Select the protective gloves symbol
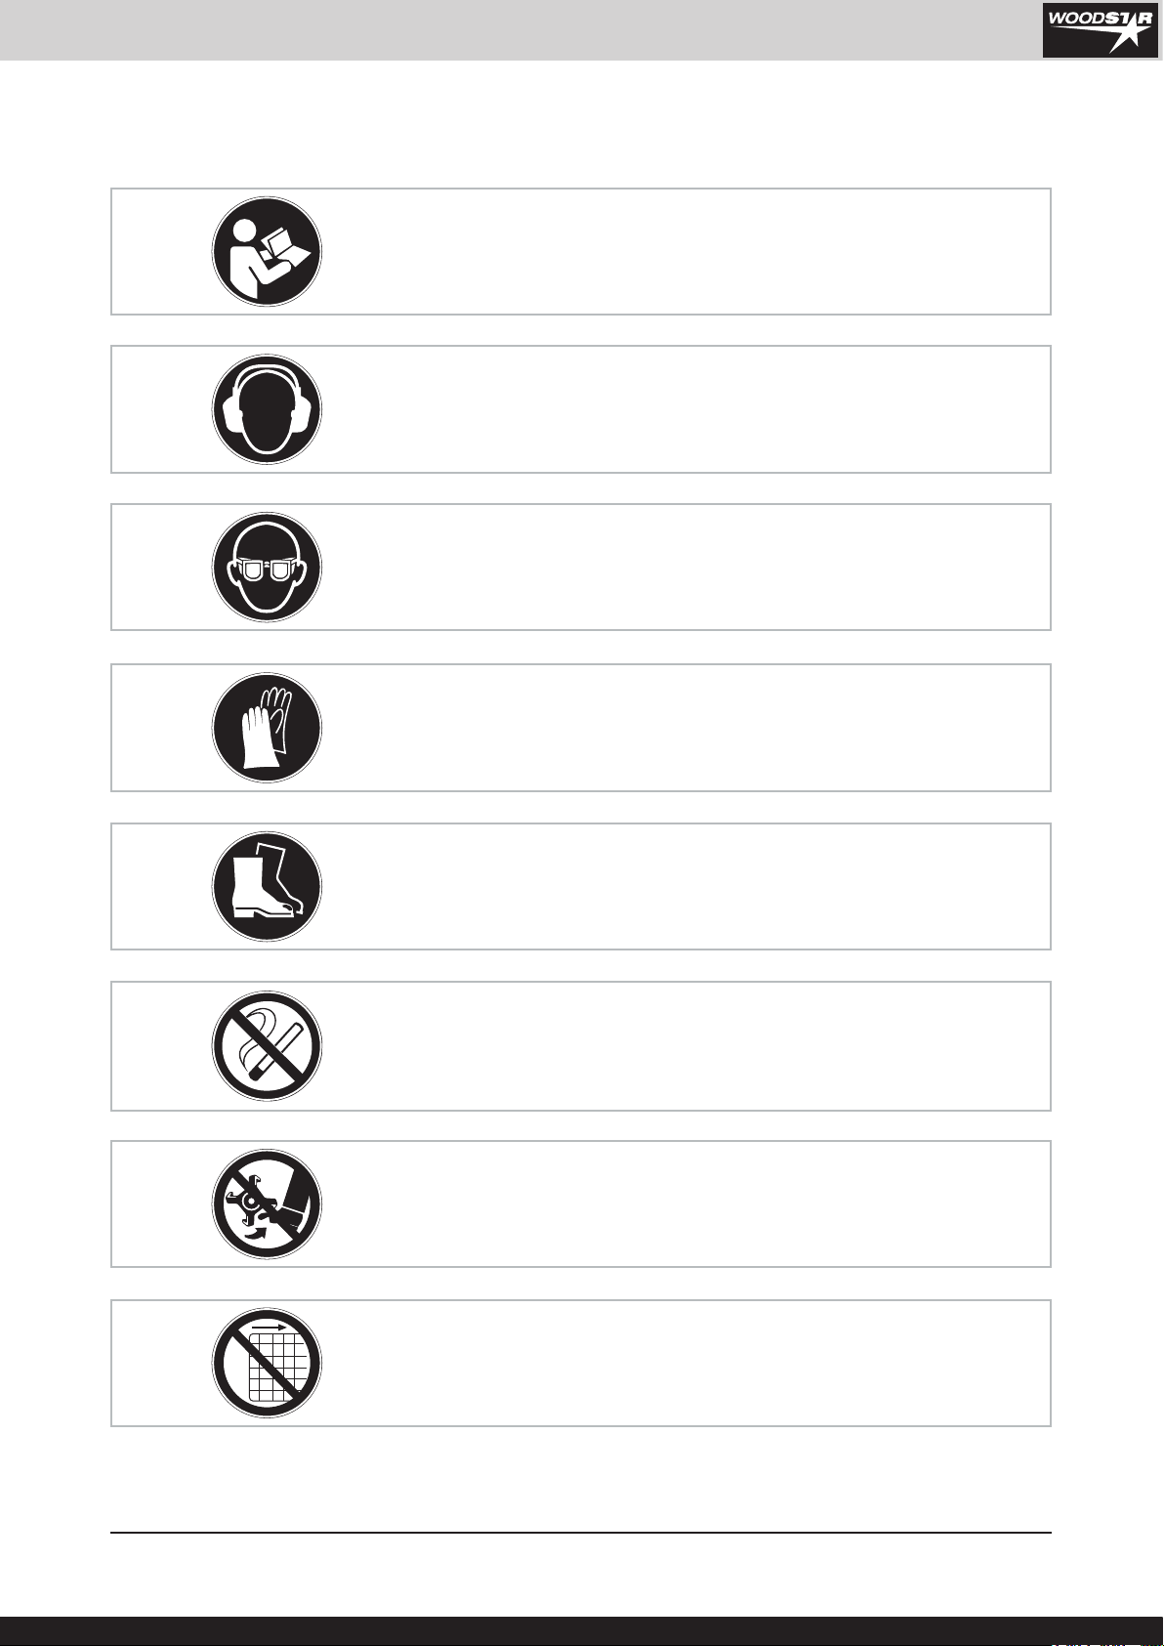 (x=267, y=728)
